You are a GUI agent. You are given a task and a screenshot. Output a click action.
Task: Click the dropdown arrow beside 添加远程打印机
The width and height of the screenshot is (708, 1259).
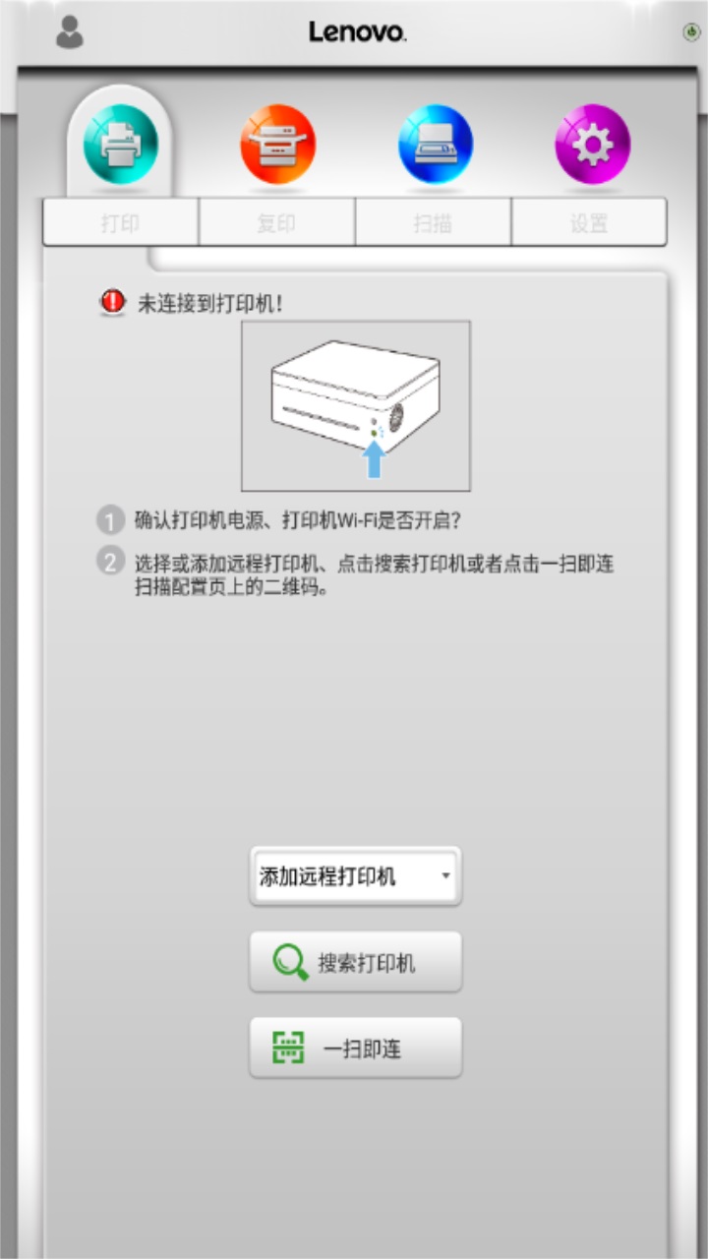(x=446, y=875)
